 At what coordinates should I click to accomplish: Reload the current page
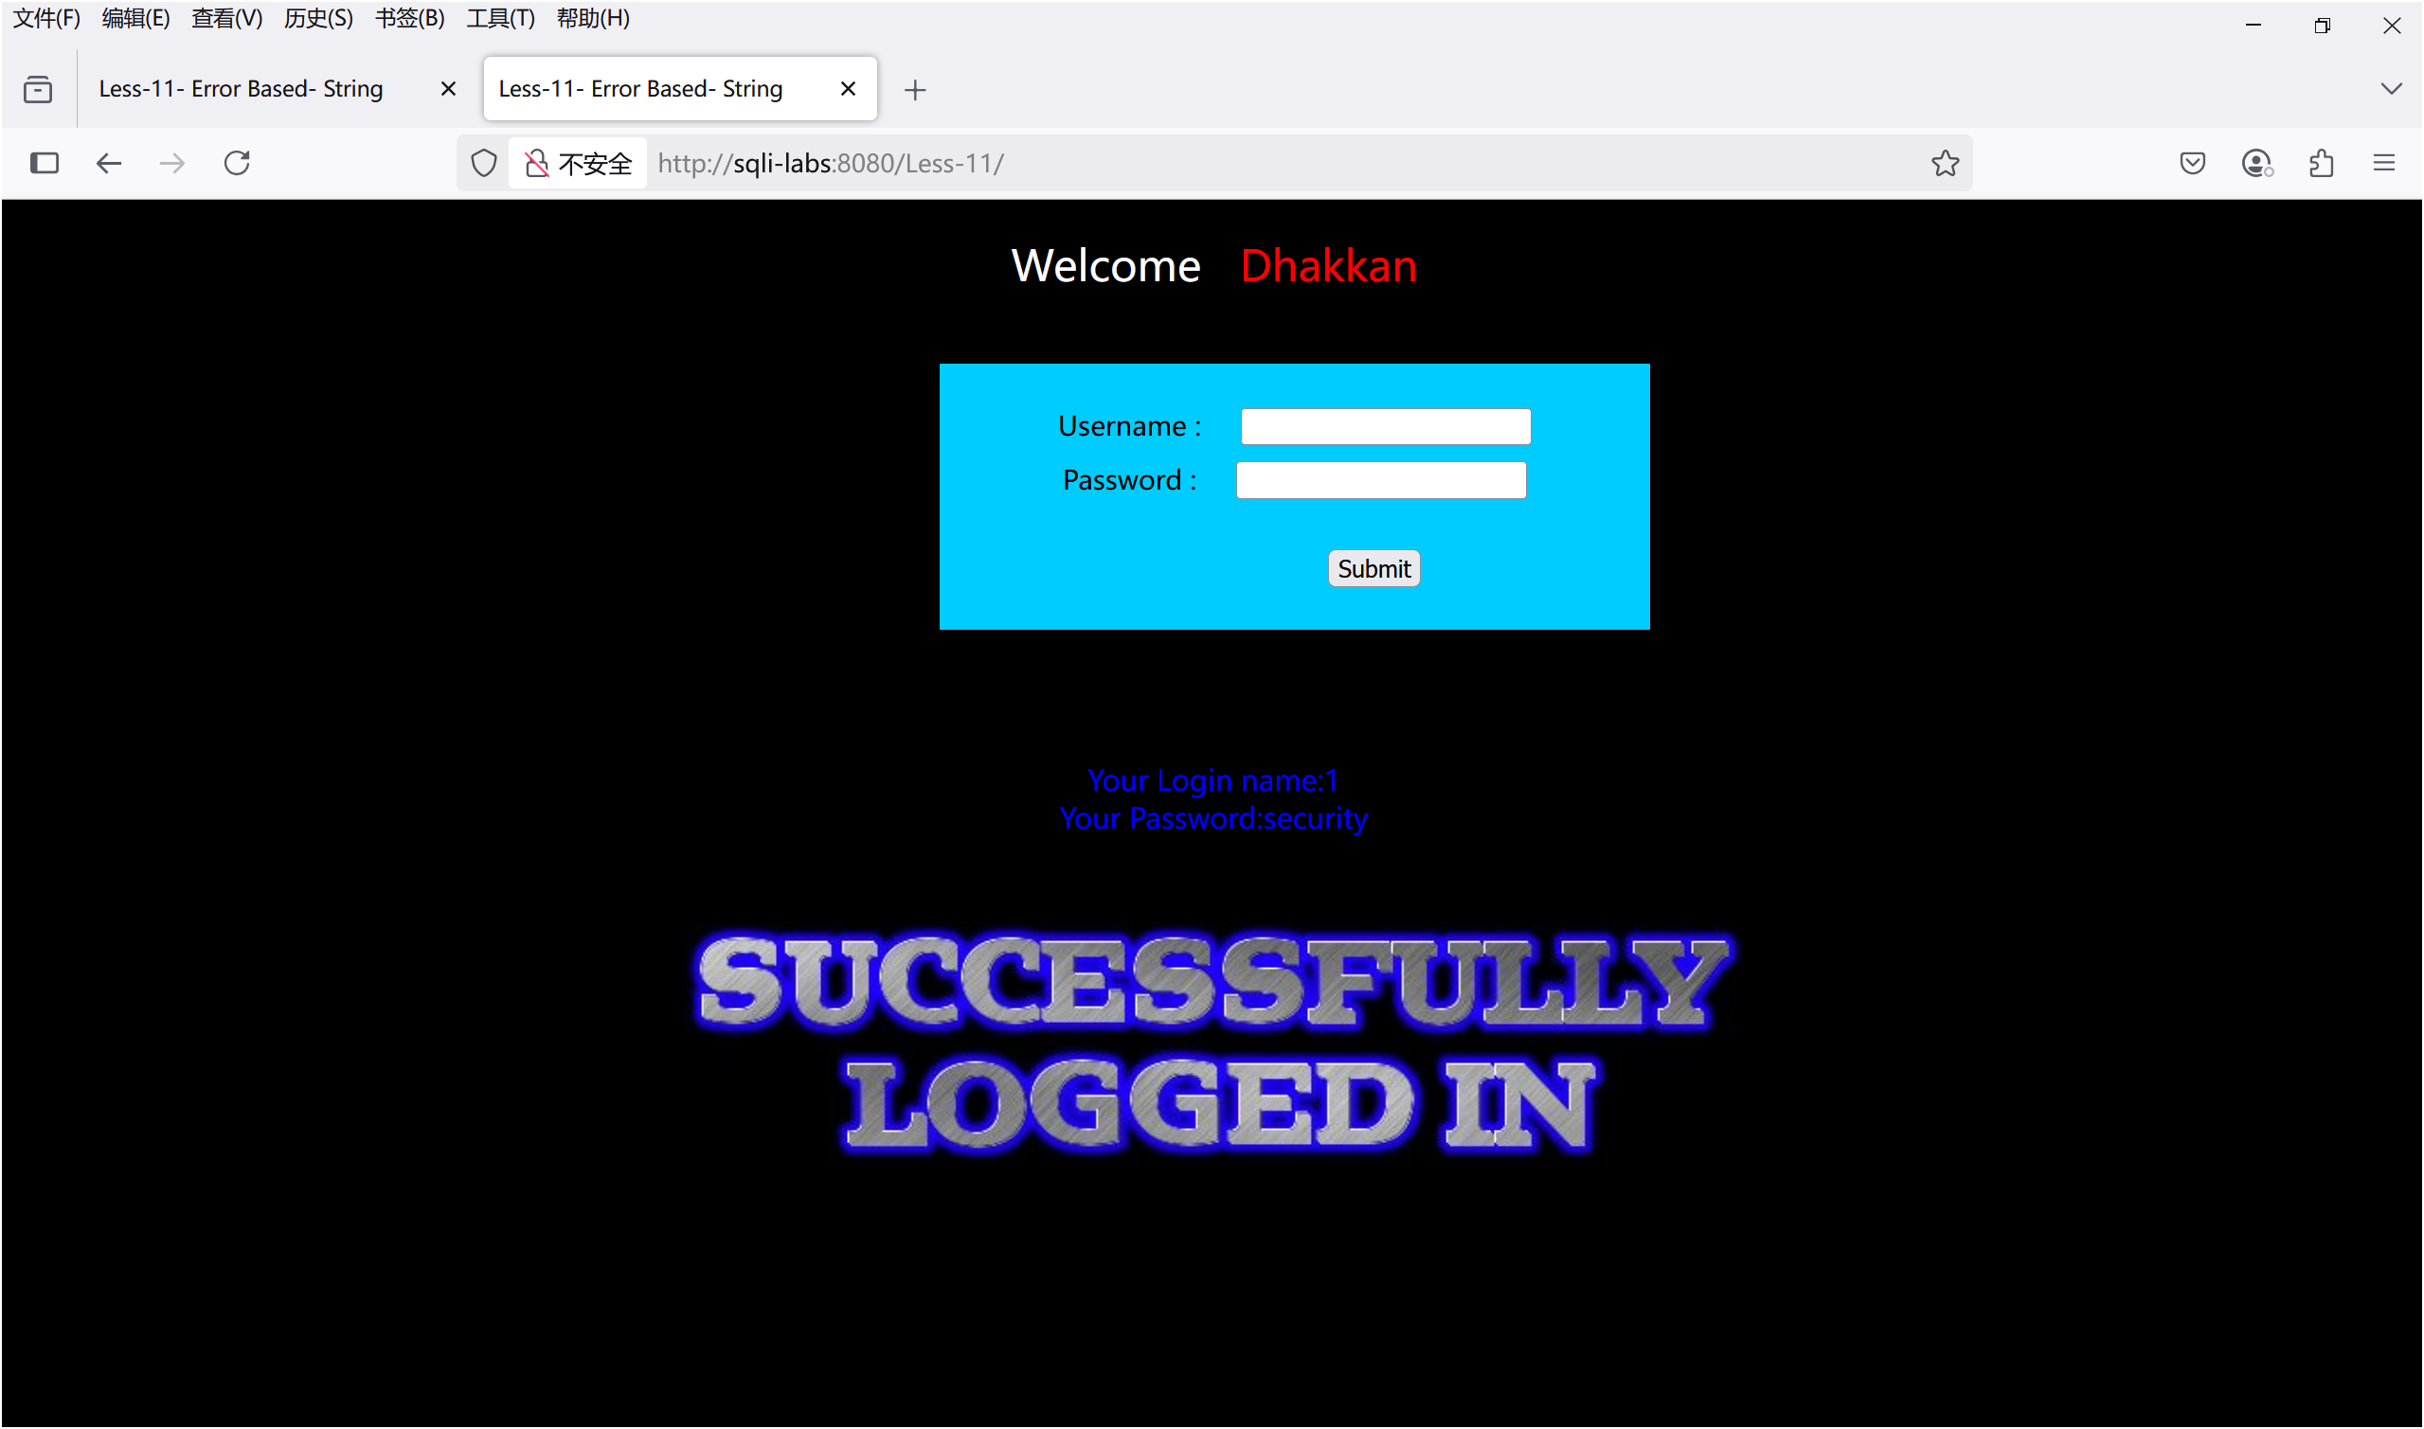point(237,164)
